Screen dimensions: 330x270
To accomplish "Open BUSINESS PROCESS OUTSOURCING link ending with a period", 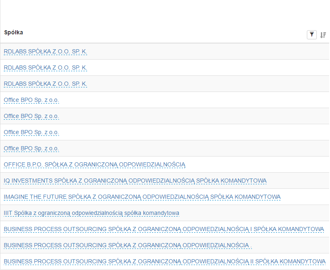I will click(128, 245).
